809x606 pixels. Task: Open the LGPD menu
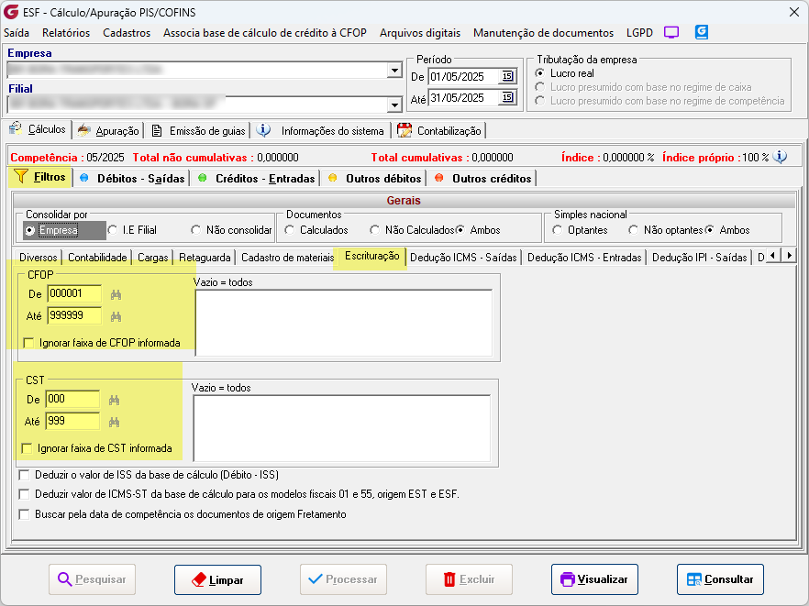click(x=639, y=33)
